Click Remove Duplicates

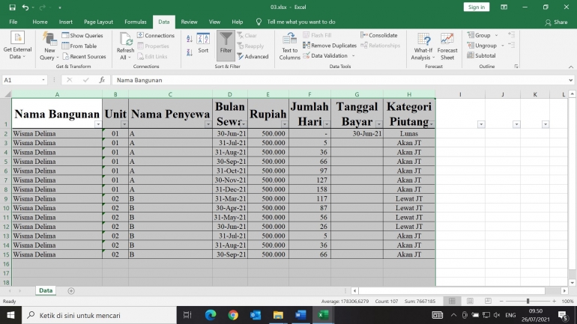(x=330, y=46)
